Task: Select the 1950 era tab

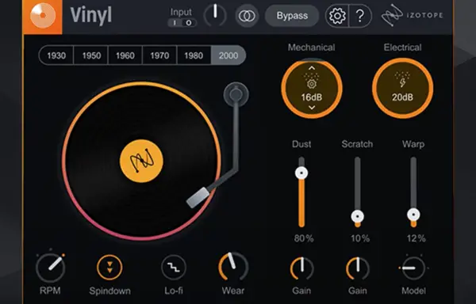Action: pos(91,55)
